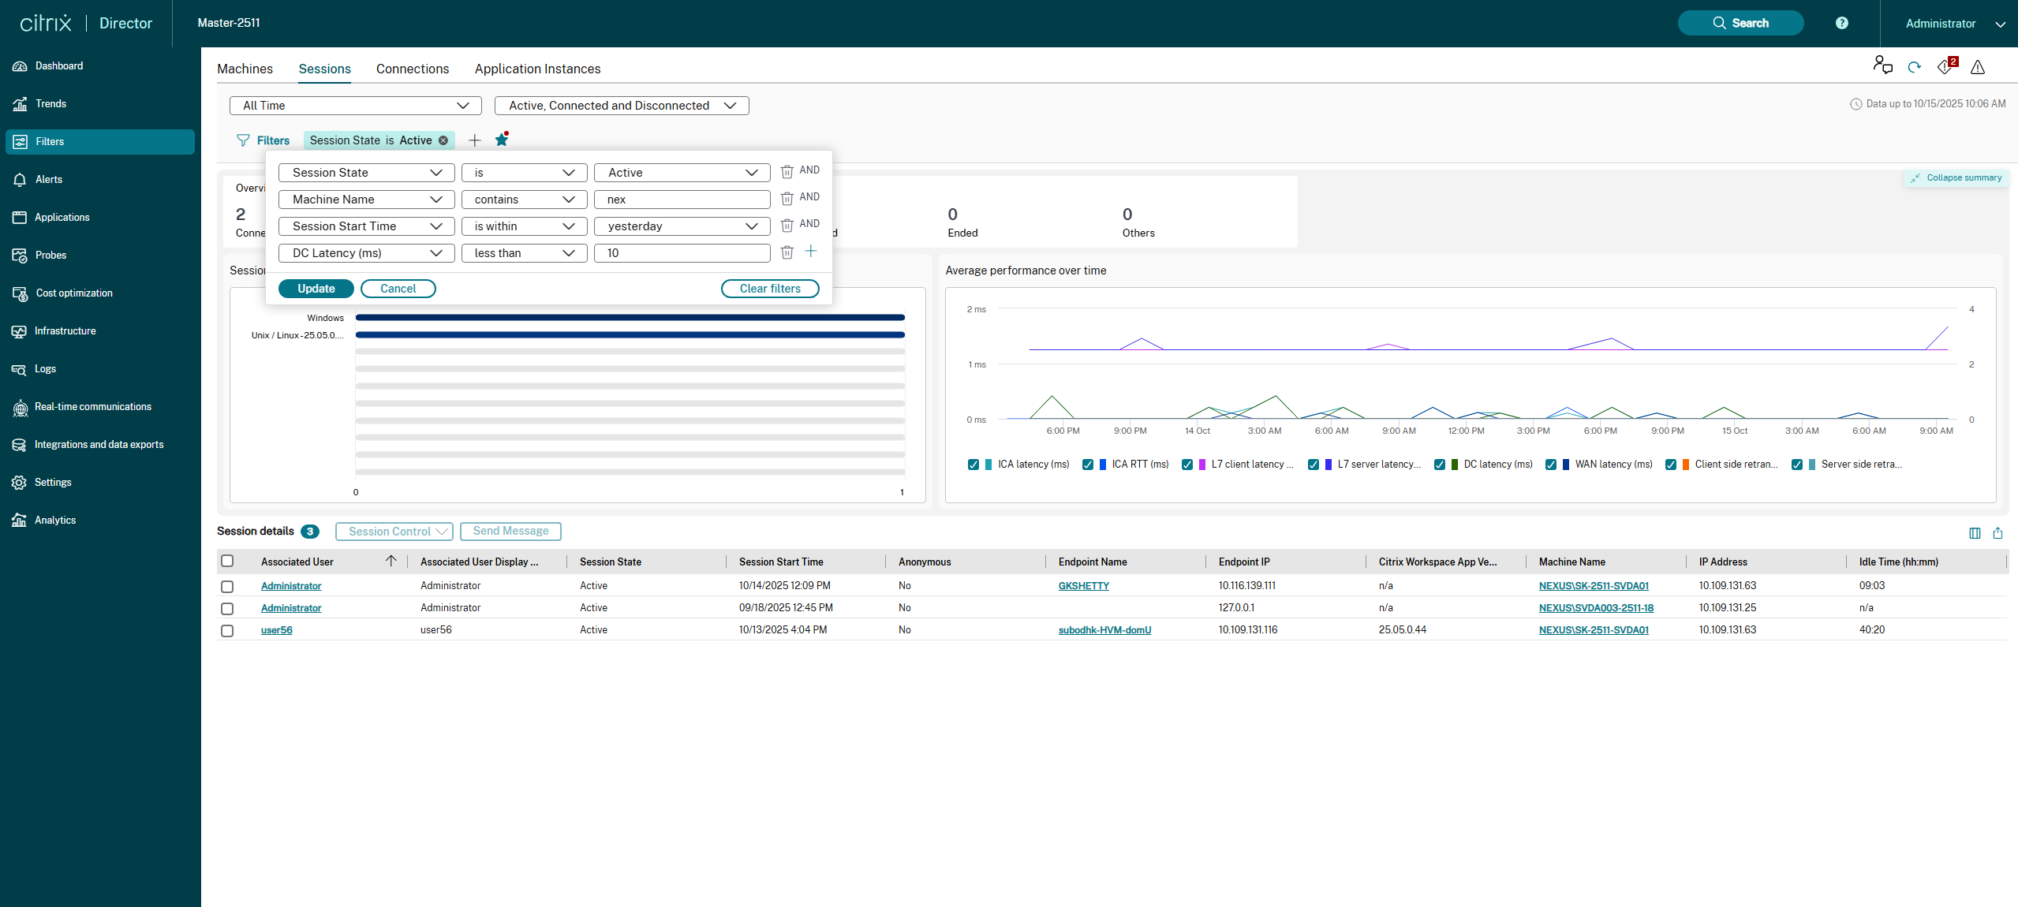The width and height of the screenshot is (2018, 907).
Task: Open the help question mark icon
Action: pos(1841,23)
